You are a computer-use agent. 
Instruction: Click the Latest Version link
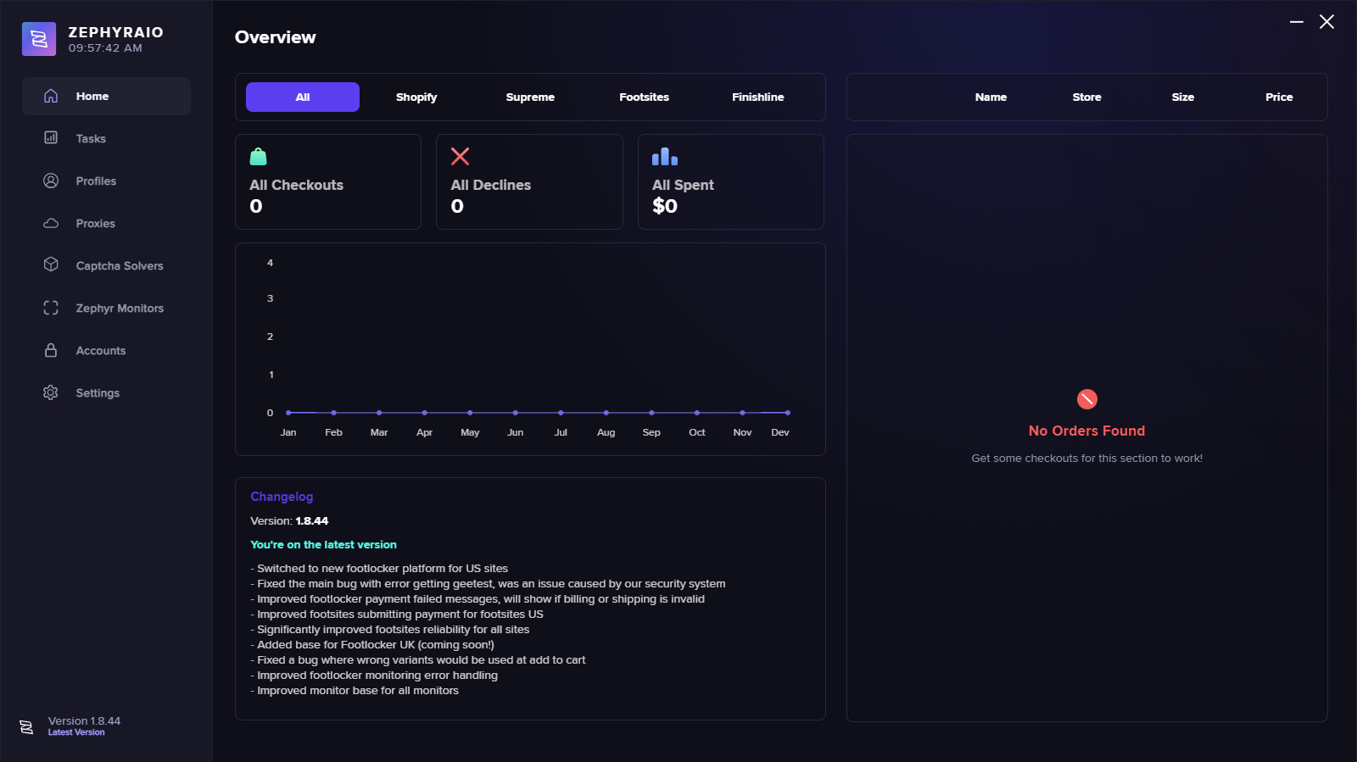(x=76, y=732)
